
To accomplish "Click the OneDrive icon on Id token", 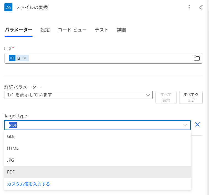I will [12, 58].
